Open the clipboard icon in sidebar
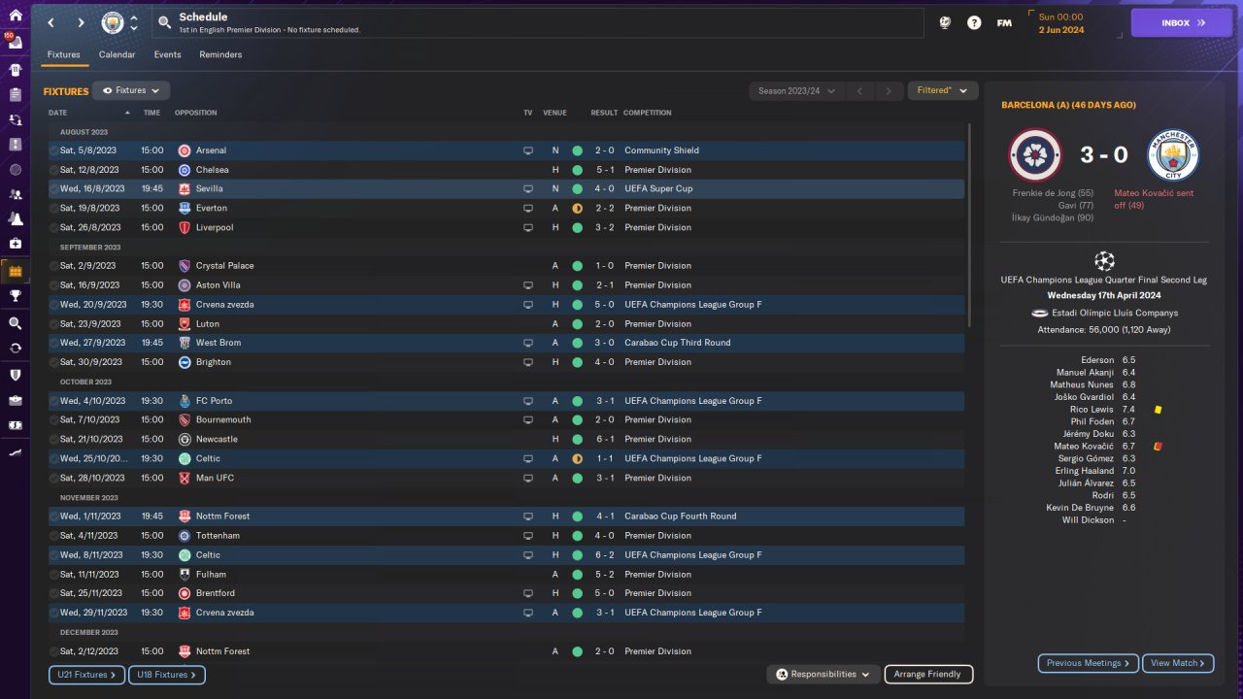 pyautogui.click(x=15, y=95)
